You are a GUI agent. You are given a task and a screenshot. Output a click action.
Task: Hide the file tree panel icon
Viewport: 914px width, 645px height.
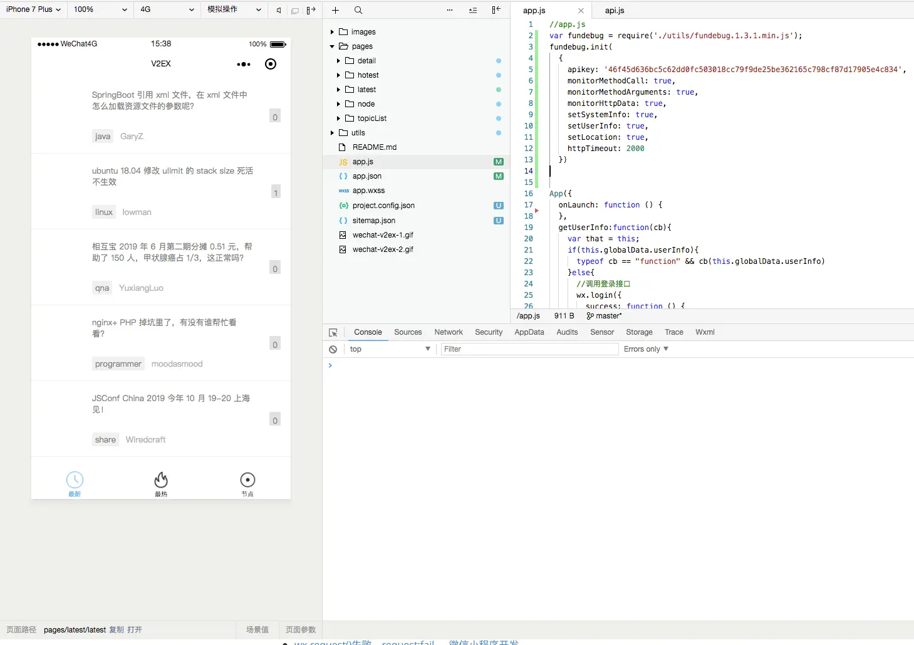(x=496, y=10)
